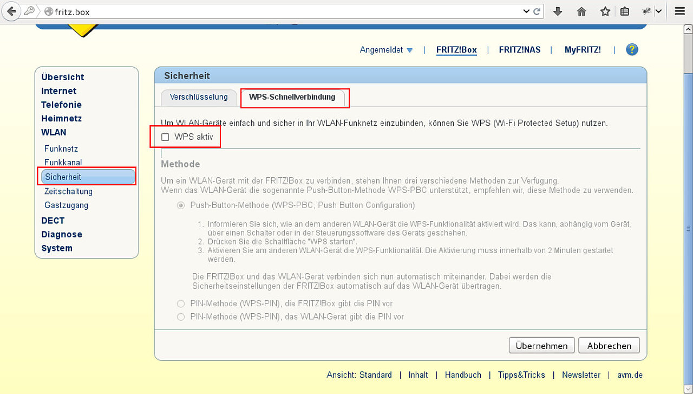
Task: Open the WLAN sidebar section
Action: 54,132
